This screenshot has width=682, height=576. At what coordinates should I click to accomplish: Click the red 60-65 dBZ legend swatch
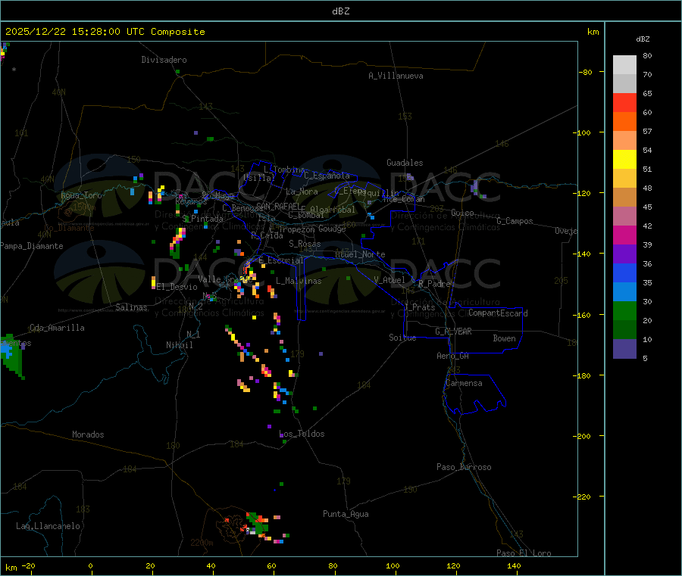(x=624, y=102)
